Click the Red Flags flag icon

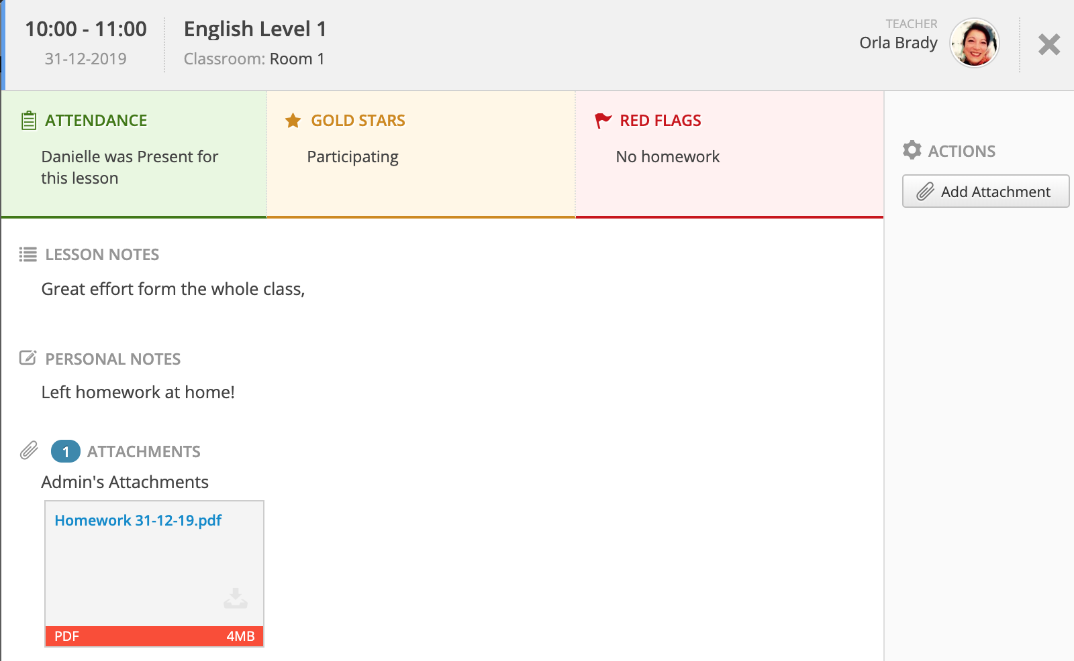tap(602, 121)
